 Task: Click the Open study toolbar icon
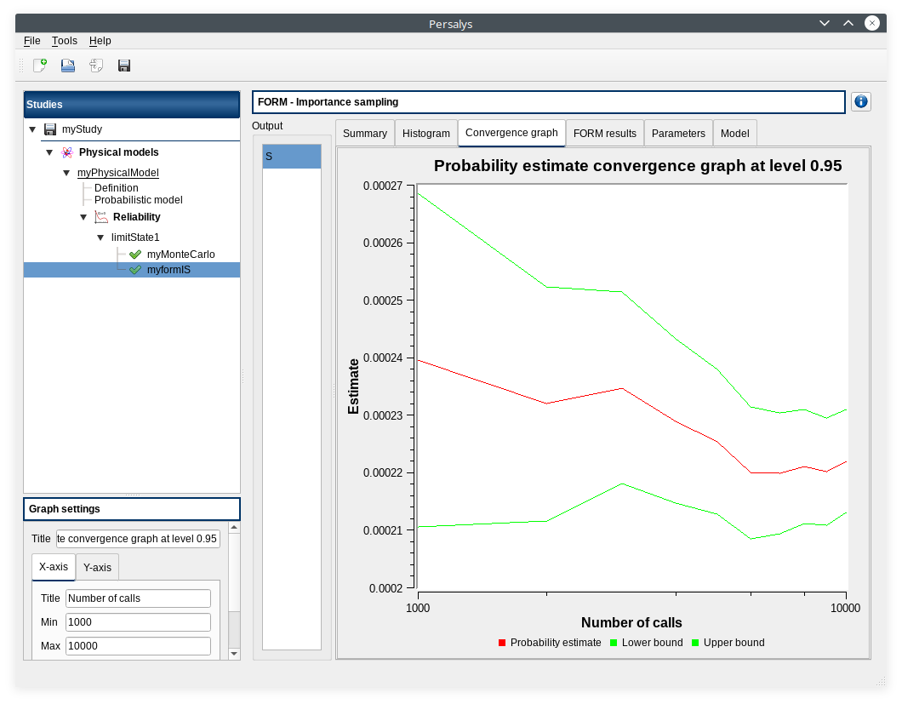68,66
